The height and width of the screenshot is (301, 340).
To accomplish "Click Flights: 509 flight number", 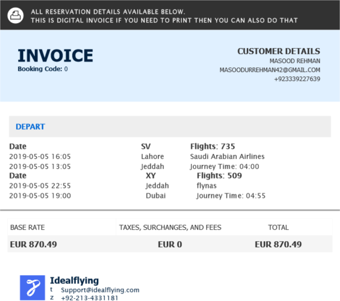I will coord(219,176).
